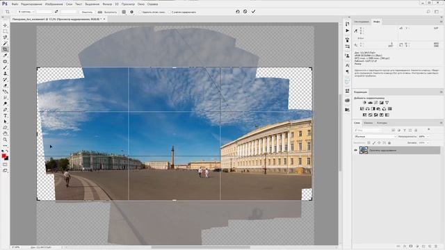Toggle layer filtering switch in Layers panel
445x250 pixels.
point(429,130)
